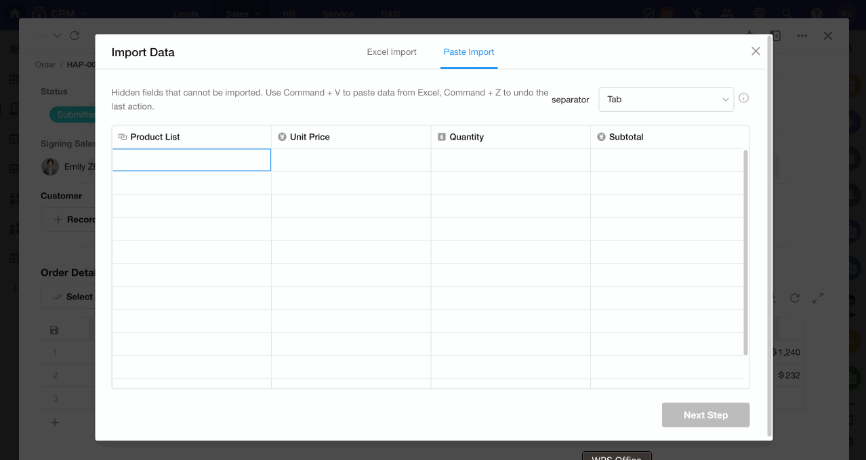Click the paste table vertical scrollbar

pos(745,252)
